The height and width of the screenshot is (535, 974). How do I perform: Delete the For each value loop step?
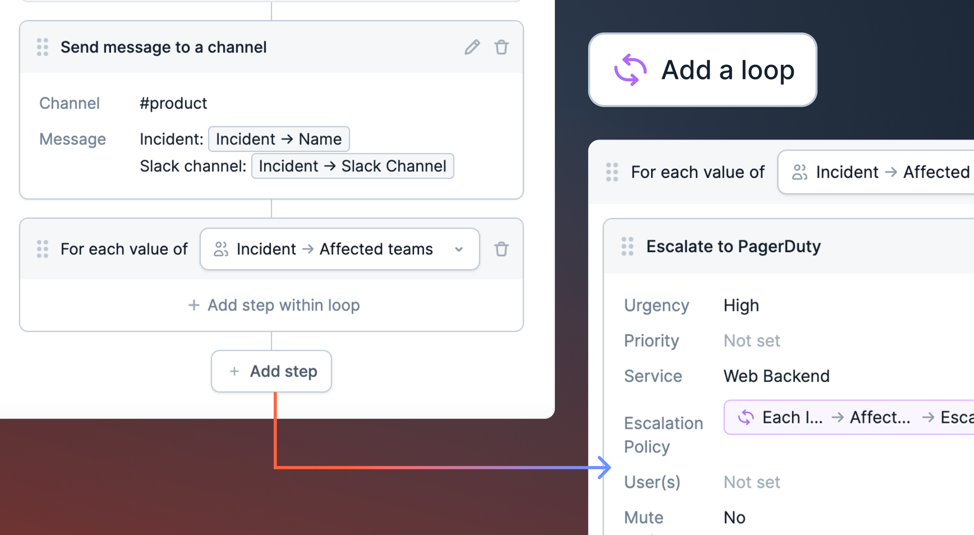click(501, 249)
